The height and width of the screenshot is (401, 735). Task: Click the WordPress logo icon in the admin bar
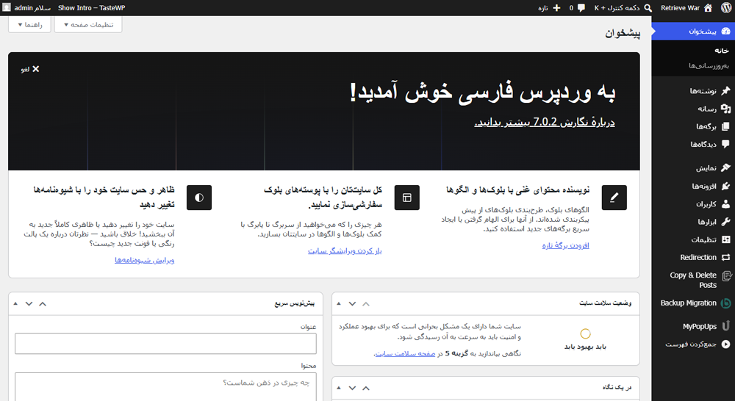point(726,8)
